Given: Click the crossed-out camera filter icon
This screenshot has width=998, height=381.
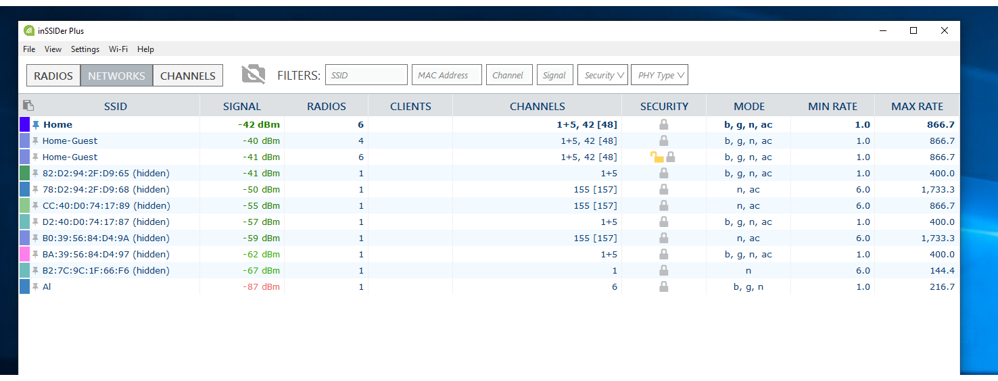Looking at the screenshot, I should tap(254, 74).
